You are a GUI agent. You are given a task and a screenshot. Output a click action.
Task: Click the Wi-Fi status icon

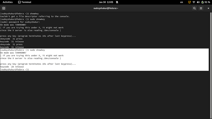pos(194,2)
